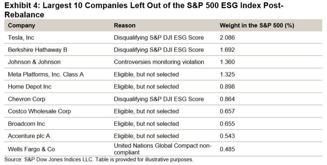Select Wells Fargo's 0.485 weight value
The height and width of the screenshot is (165, 327).
(227, 149)
